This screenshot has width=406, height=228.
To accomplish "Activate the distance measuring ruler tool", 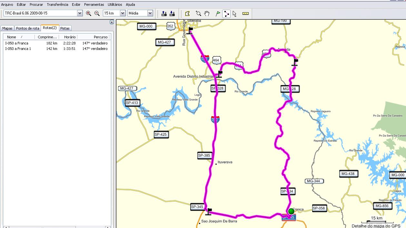I will coord(245,14).
